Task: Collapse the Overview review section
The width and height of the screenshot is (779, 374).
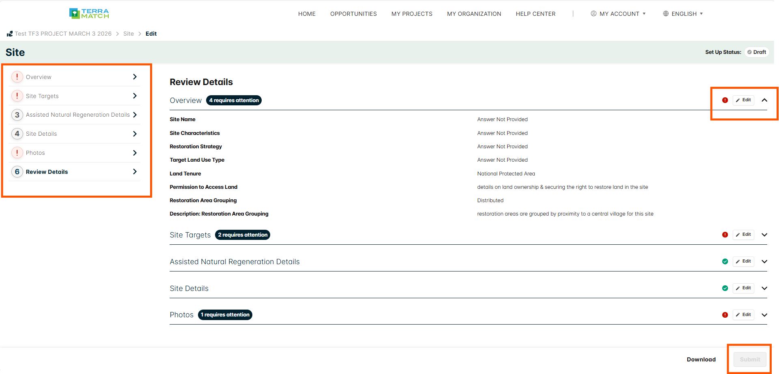Action: click(x=764, y=100)
